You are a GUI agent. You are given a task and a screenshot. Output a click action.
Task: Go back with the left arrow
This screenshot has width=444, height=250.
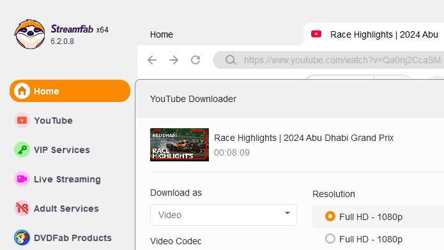coord(152,60)
